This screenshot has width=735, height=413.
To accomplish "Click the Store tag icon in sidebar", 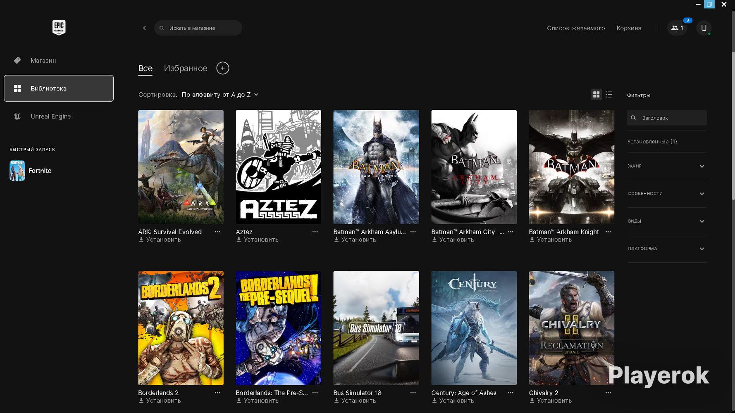I will coord(17,60).
